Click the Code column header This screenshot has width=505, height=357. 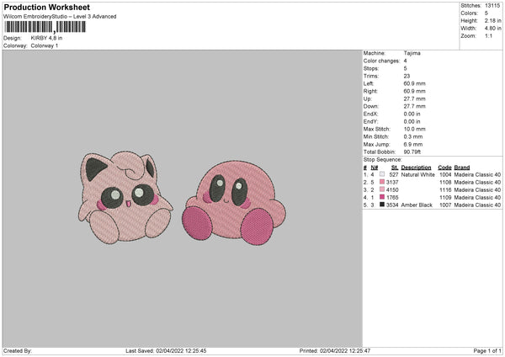pos(444,167)
